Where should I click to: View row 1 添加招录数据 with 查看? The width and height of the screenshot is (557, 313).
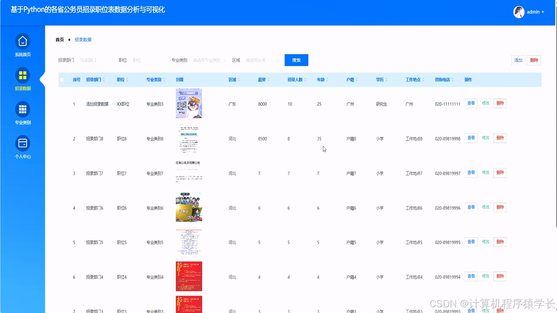(x=471, y=103)
